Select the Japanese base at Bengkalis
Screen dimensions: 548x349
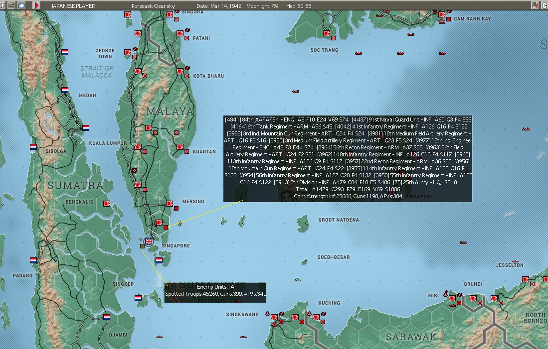point(107,204)
